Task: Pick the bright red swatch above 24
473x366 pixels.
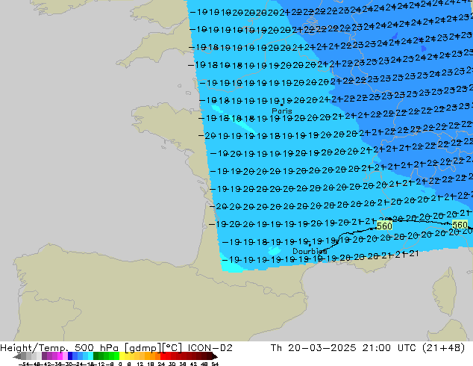Action: coord(163,356)
